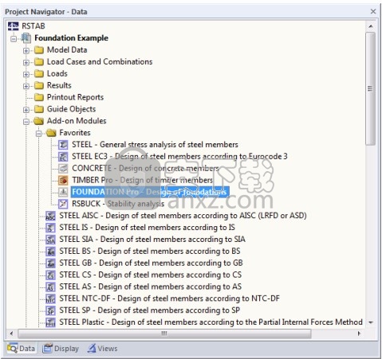The image size is (382, 359).
Task: Click the STEEL Plastic module icon
Action: pyautogui.click(x=50, y=322)
